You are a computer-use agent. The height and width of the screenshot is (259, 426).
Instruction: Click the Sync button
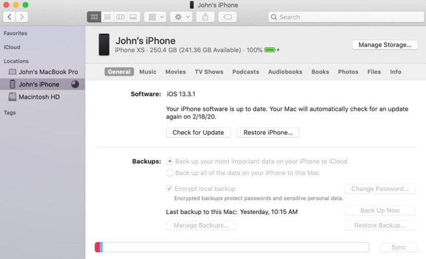pyautogui.click(x=398, y=247)
